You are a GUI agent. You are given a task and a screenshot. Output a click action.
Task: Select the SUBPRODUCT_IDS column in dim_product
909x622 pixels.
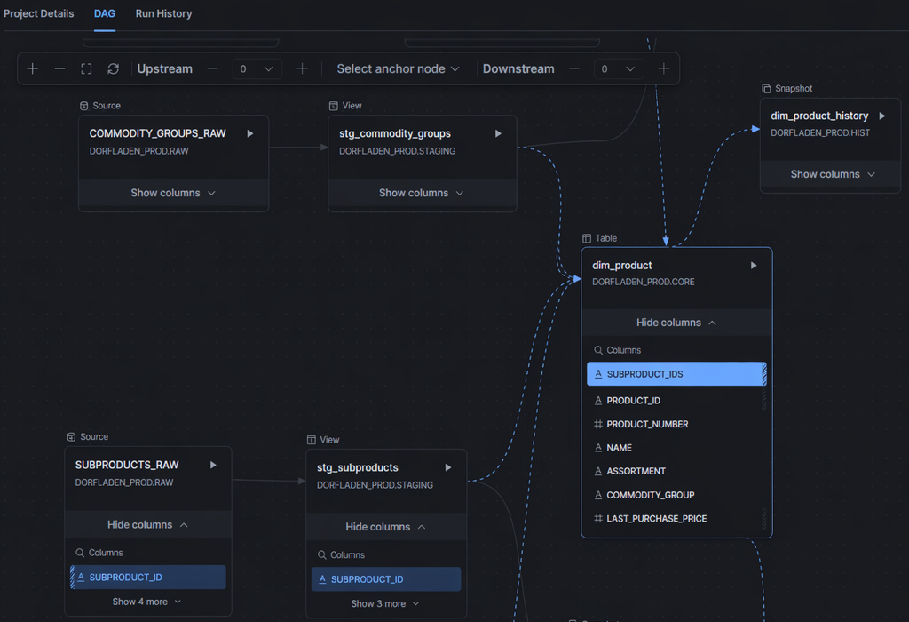pyautogui.click(x=676, y=374)
